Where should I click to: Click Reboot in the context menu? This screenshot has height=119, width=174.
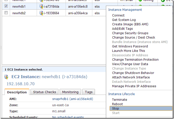(x=117, y=104)
